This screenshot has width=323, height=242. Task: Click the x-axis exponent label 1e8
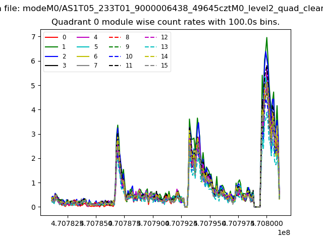[284, 232]
